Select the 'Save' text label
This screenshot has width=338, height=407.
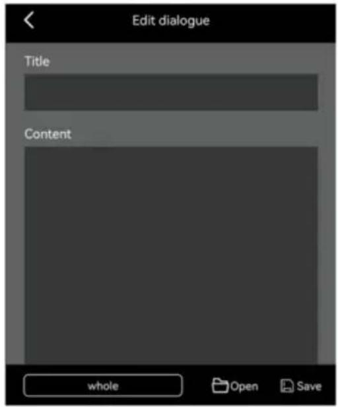click(x=309, y=386)
